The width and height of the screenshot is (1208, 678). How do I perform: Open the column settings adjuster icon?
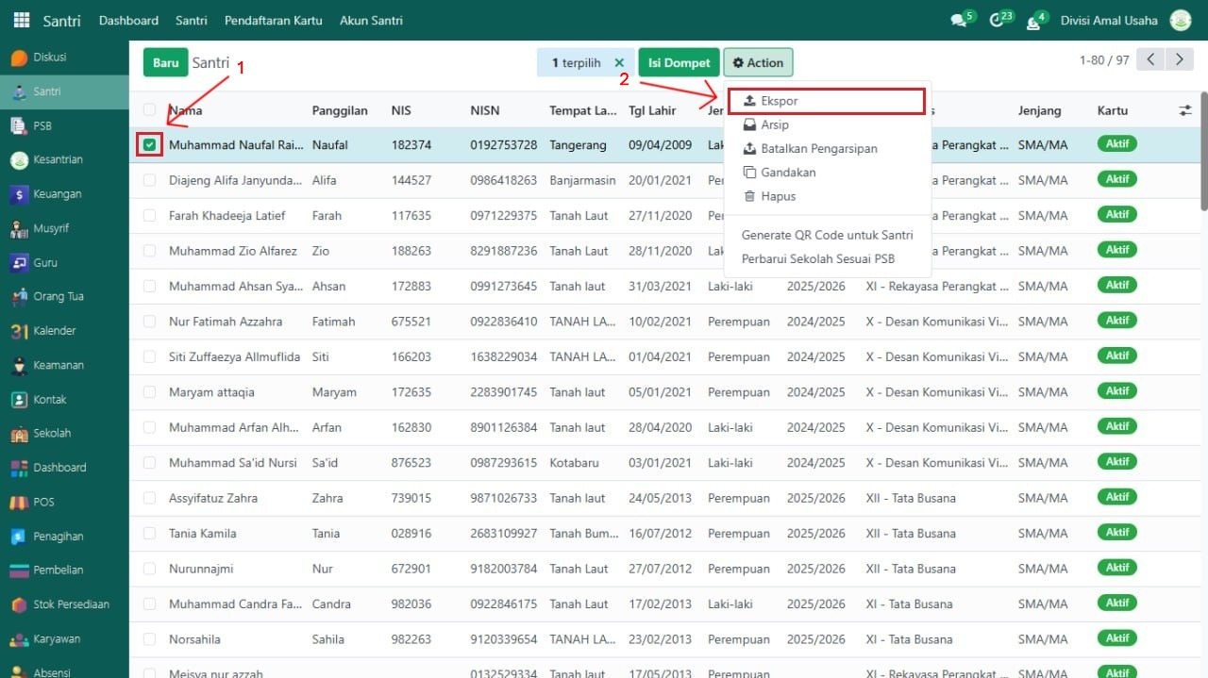[x=1185, y=110]
